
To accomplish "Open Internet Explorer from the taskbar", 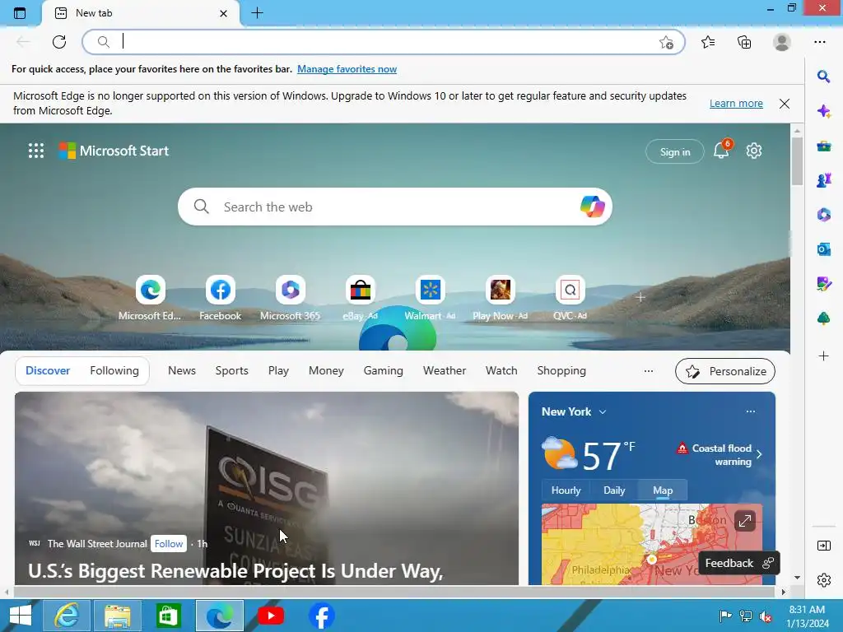I will (67, 616).
